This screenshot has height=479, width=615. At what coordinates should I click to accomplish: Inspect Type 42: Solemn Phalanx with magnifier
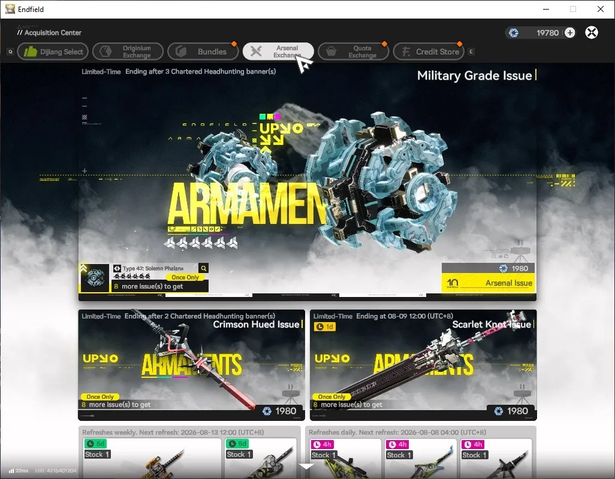tap(204, 268)
